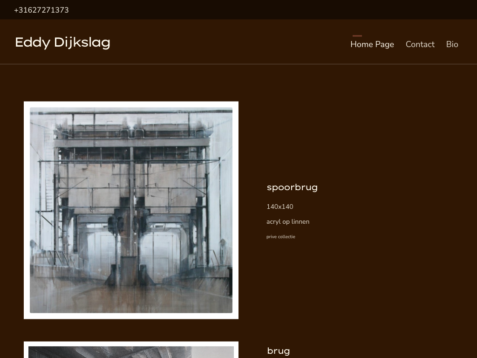Click the spoorbrug heading
The height and width of the screenshot is (358, 477).
[292, 187]
